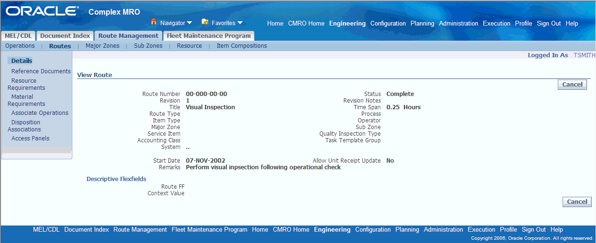
Task: Click Help in the footer
Action: (557, 230)
